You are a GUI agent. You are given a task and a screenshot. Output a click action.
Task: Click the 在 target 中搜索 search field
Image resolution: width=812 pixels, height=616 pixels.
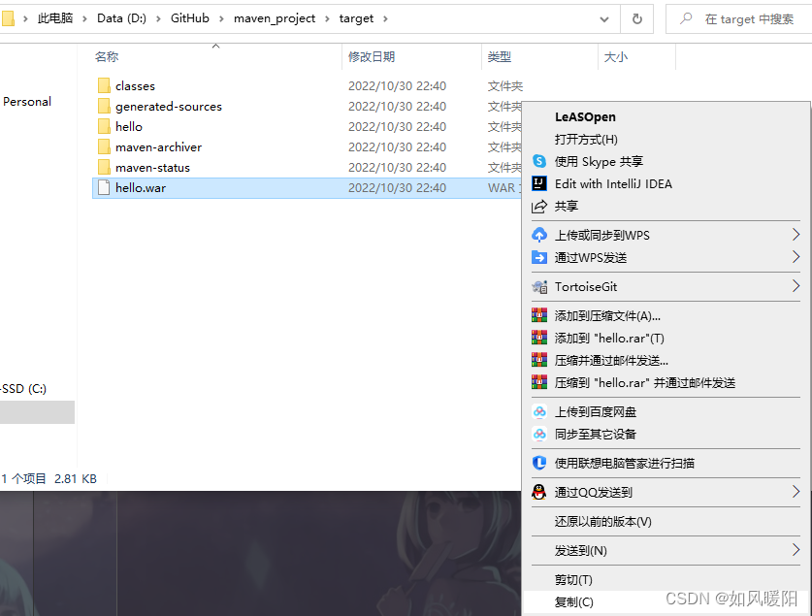tap(738, 19)
